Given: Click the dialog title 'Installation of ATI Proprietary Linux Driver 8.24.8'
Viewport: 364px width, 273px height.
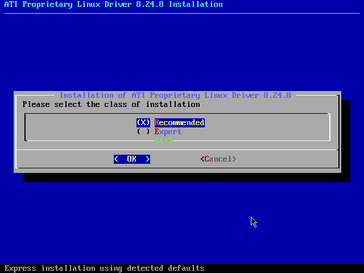Looking at the screenshot, I should [175, 95].
